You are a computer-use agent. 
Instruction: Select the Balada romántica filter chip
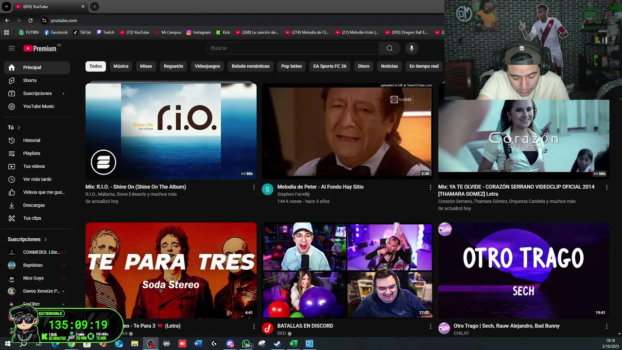click(x=251, y=66)
